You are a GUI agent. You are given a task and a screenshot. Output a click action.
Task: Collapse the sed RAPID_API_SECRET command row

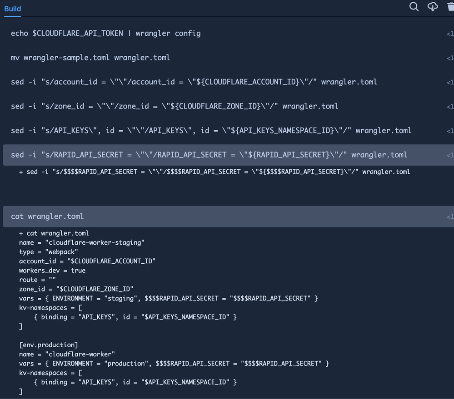click(x=229, y=155)
